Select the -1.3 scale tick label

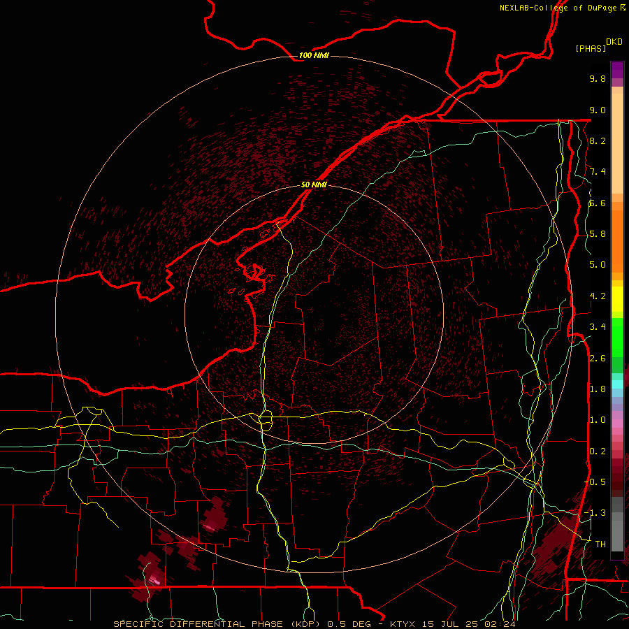coord(595,513)
